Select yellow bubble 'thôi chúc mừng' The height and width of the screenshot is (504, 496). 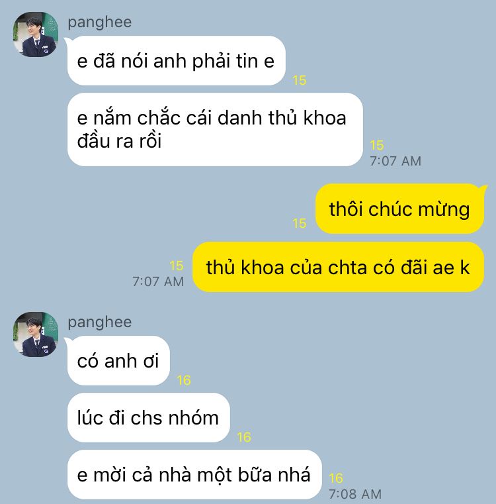point(399,209)
